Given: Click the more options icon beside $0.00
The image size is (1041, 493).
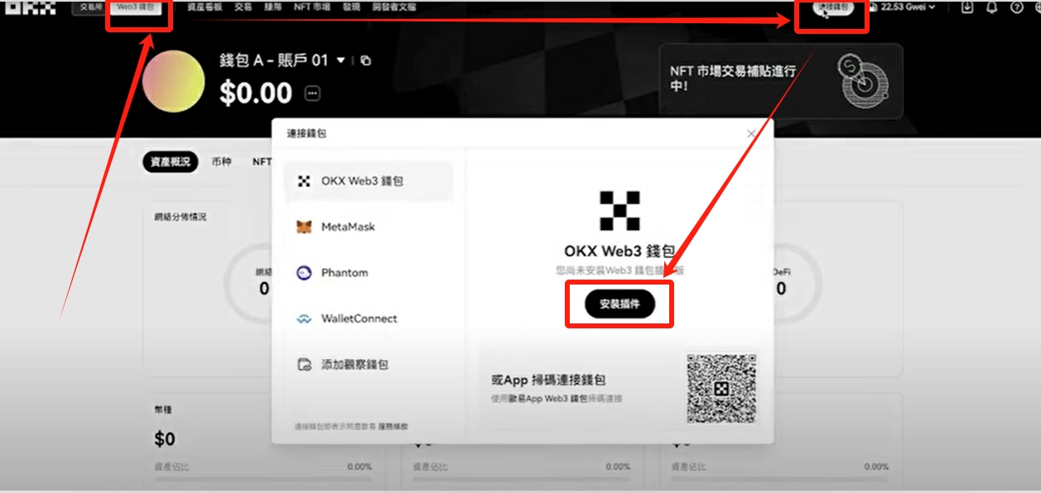Looking at the screenshot, I should [x=312, y=93].
